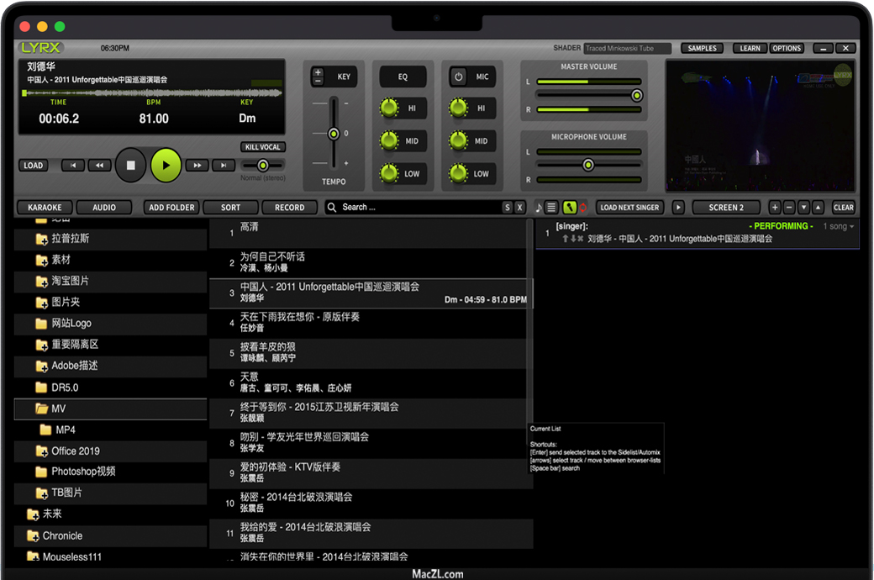Click the music note icon beside search
The image size is (874, 580).
tap(539, 208)
